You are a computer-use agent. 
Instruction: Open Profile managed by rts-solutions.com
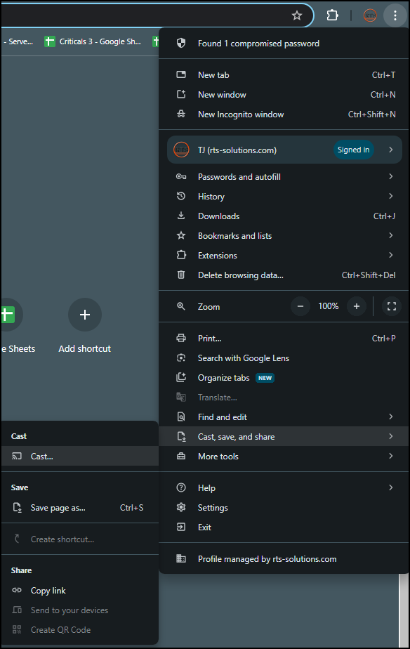[284, 559]
